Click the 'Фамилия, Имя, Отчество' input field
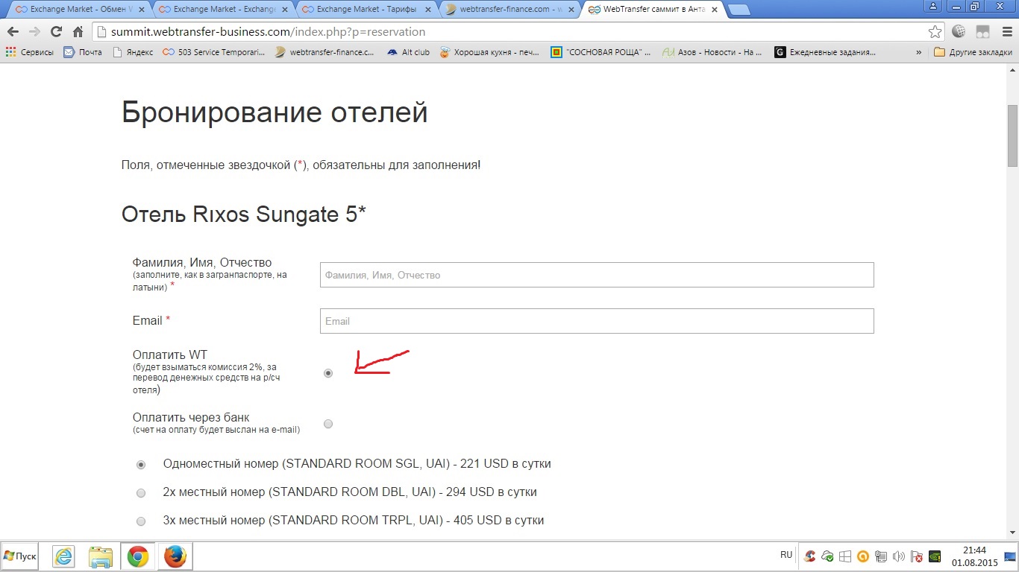The height and width of the screenshot is (572, 1019). click(596, 275)
